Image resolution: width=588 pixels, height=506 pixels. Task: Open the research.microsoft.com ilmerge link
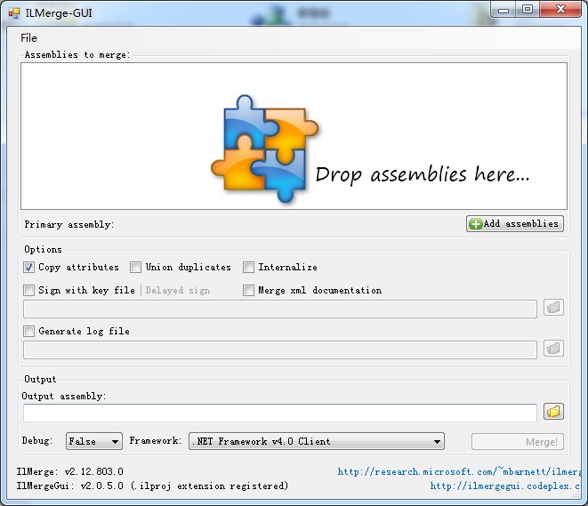pyautogui.click(x=459, y=471)
